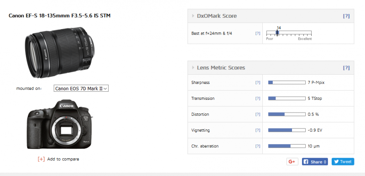
Task: Collapse the Lens Metric Scores section arrow
Action: [x=193, y=67]
